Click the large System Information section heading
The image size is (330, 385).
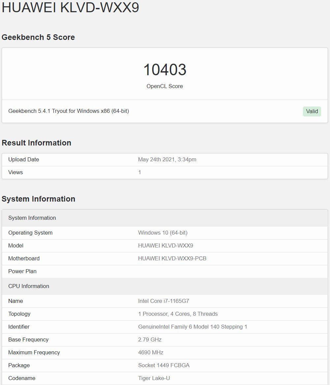pos(39,199)
